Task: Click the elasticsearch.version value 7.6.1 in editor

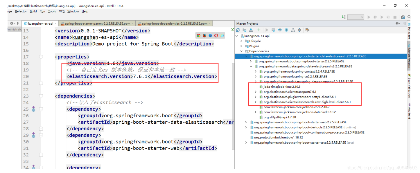Action: coord(140,76)
